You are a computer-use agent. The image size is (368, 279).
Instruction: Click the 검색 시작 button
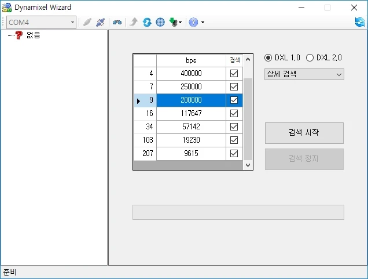point(304,132)
